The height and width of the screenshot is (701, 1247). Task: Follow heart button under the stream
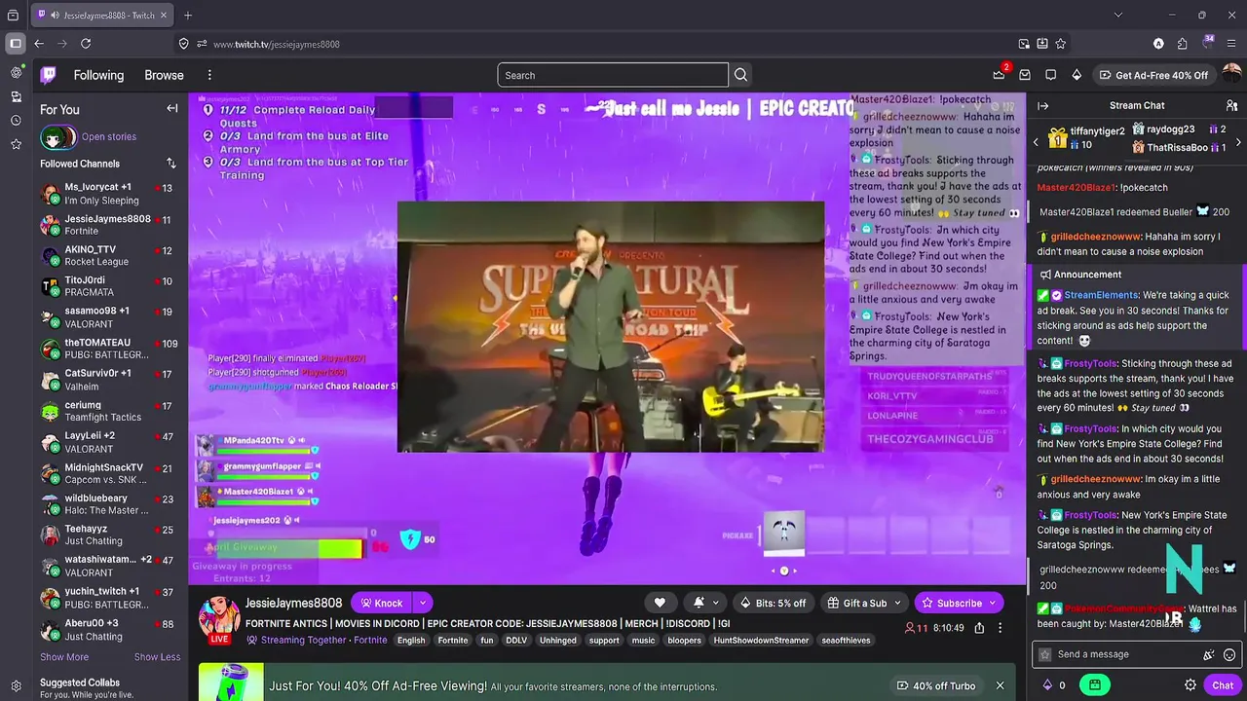click(x=660, y=603)
